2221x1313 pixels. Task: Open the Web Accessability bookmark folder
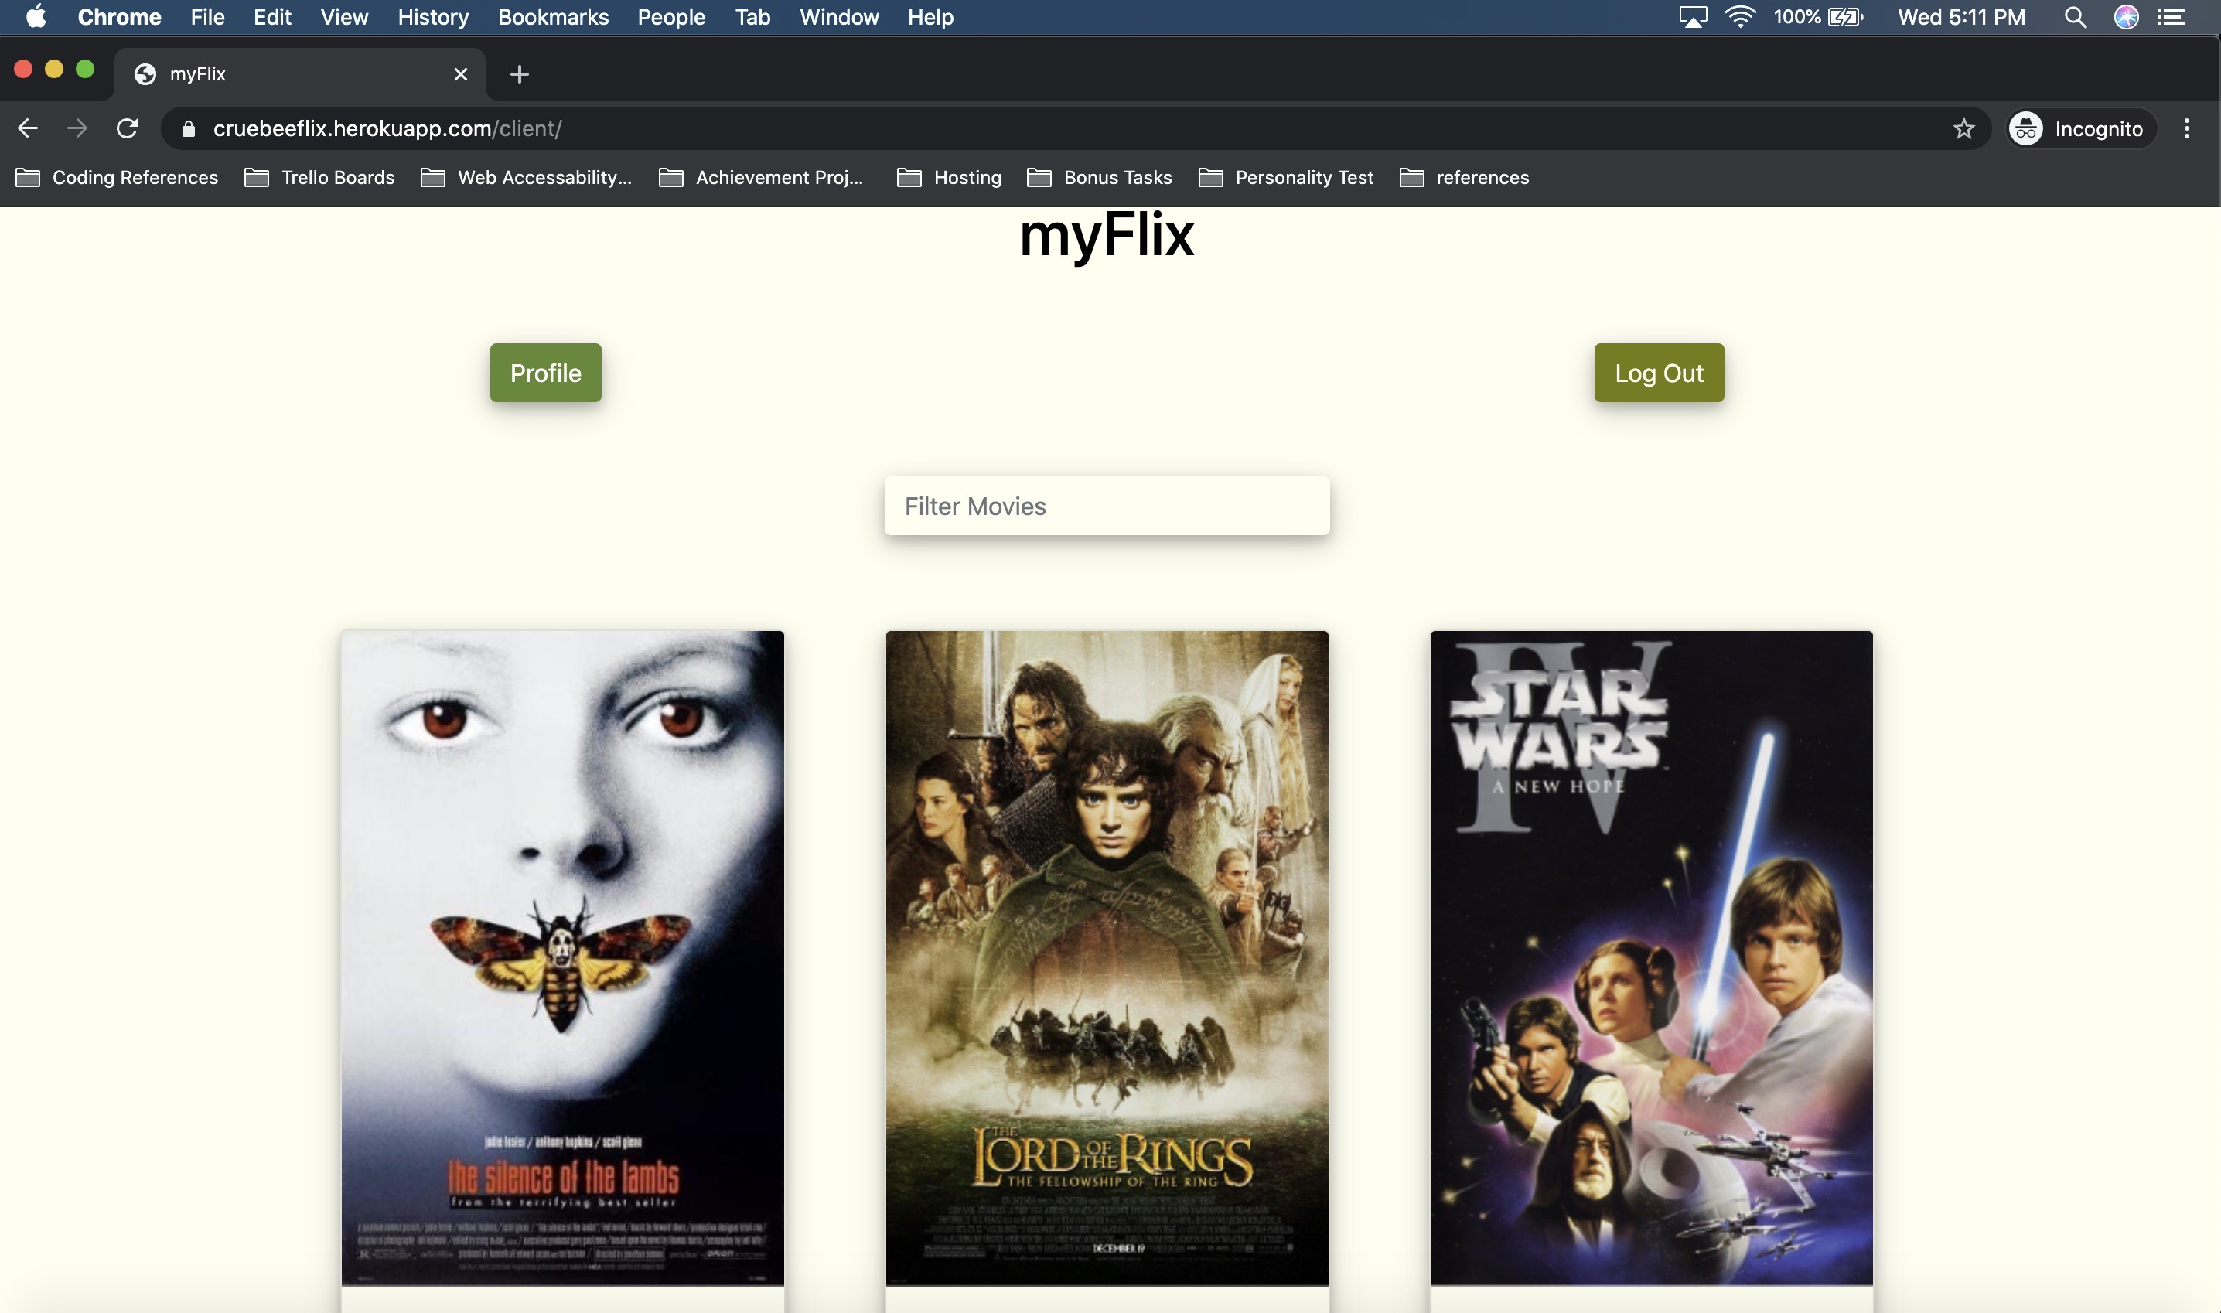(x=527, y=177)
